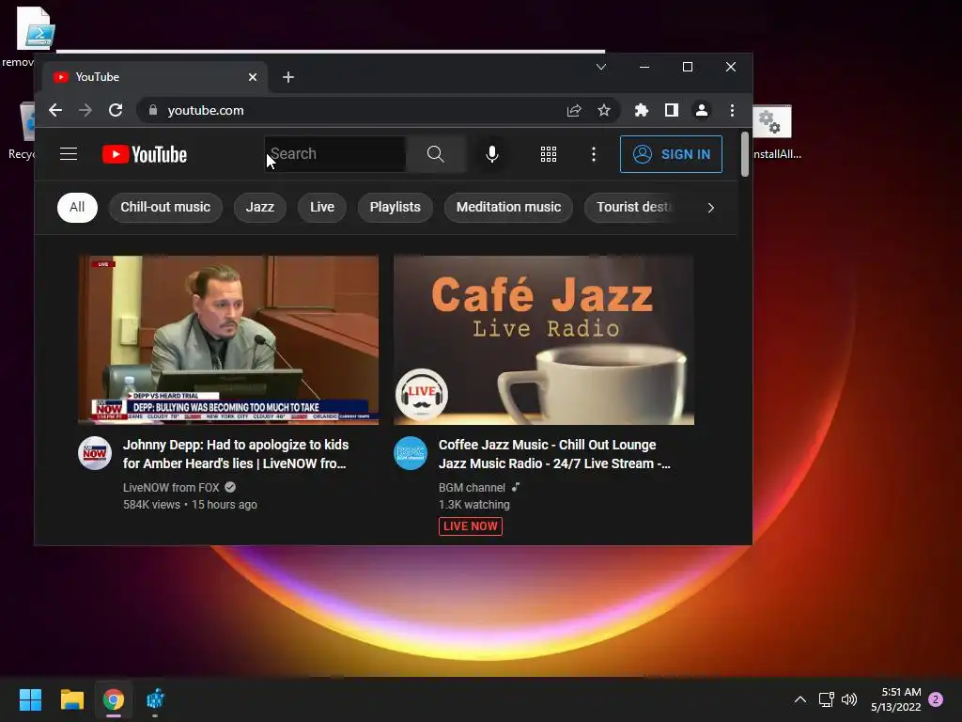Select the YouTube browser tab
Screen dimensions: 962x722
tap(155, 77)
